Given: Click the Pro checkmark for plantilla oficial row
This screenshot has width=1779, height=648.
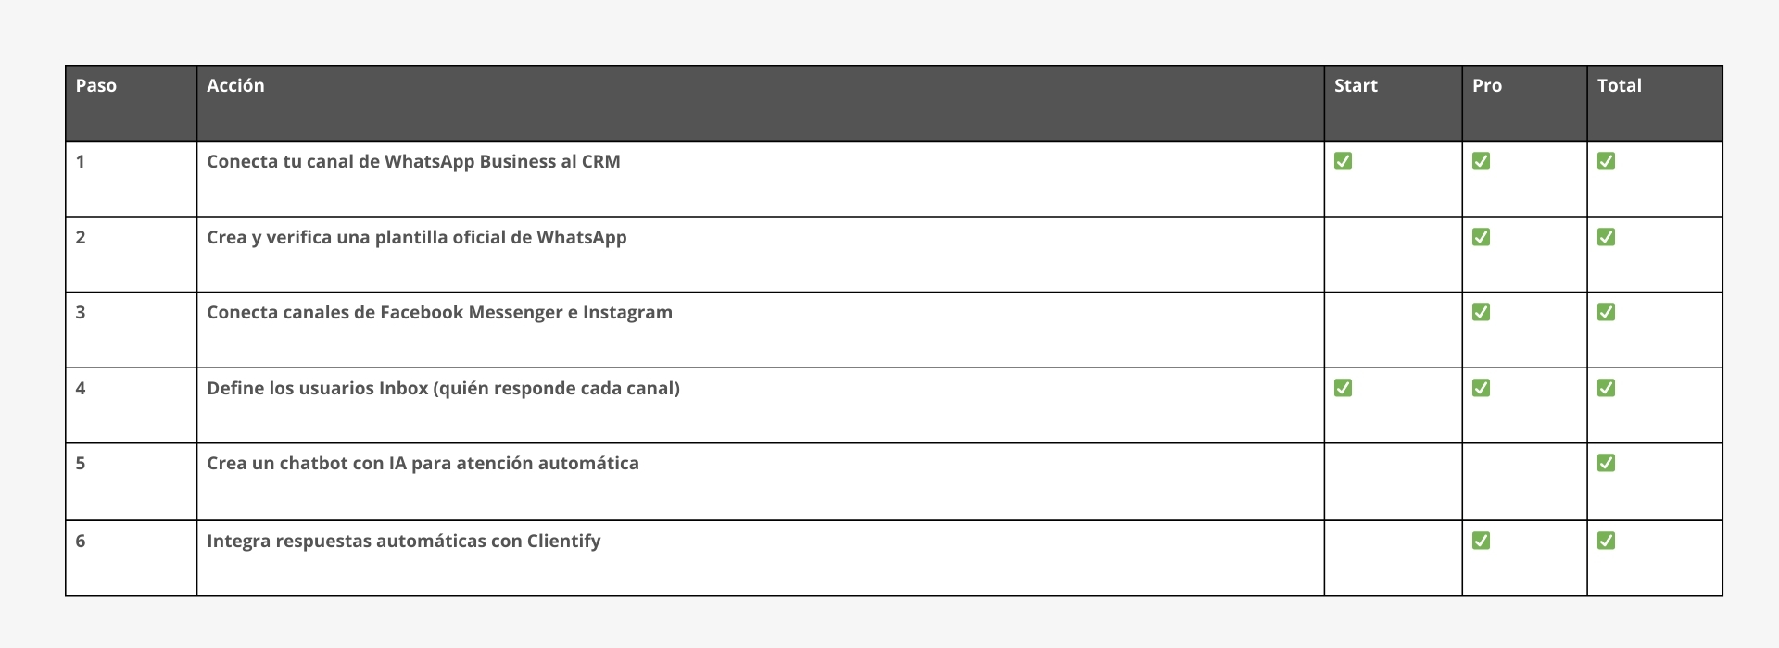Looking at the screenshot, I should pos(1481,237).
